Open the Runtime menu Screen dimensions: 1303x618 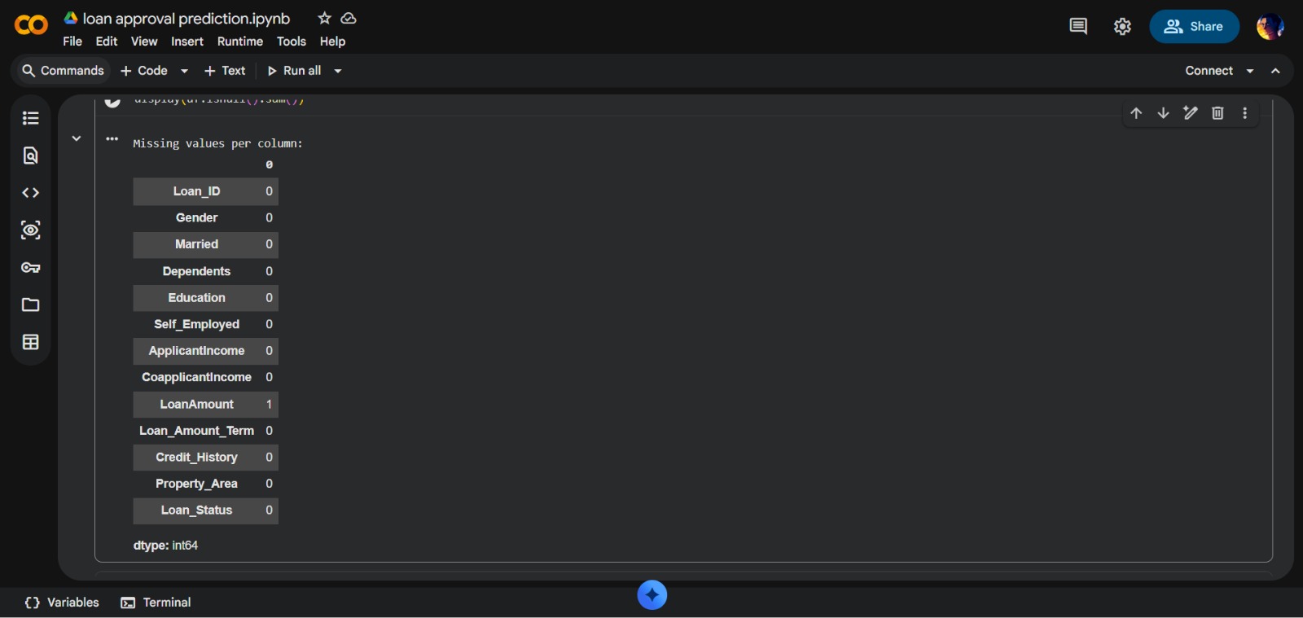tap(240, 42)
